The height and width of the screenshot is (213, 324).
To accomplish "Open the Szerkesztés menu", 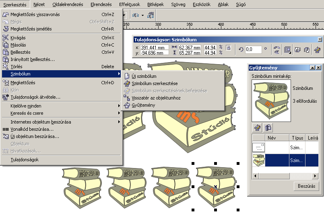I will (15, 4).
